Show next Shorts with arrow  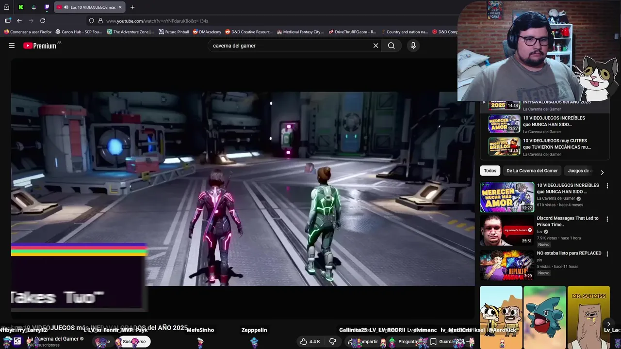[x=608, y=324]
